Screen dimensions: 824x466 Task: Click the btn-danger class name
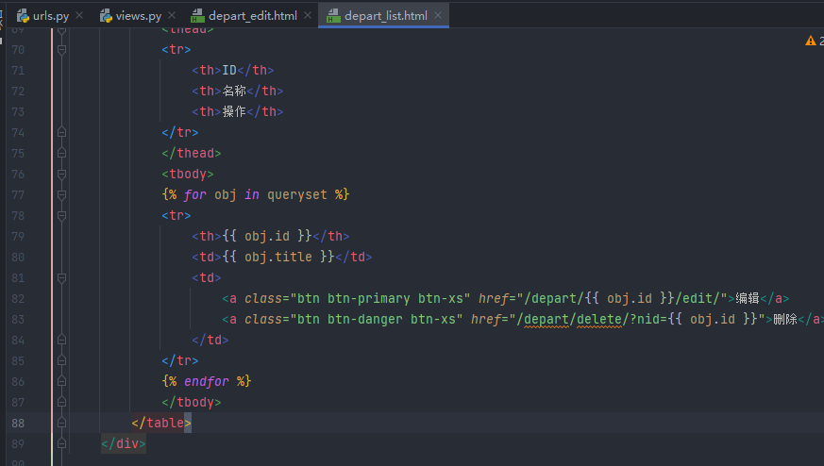[x=364, y=320]
